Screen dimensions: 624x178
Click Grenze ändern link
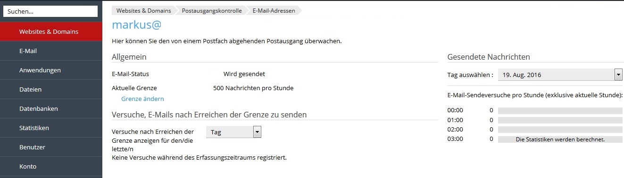point(142,99)
